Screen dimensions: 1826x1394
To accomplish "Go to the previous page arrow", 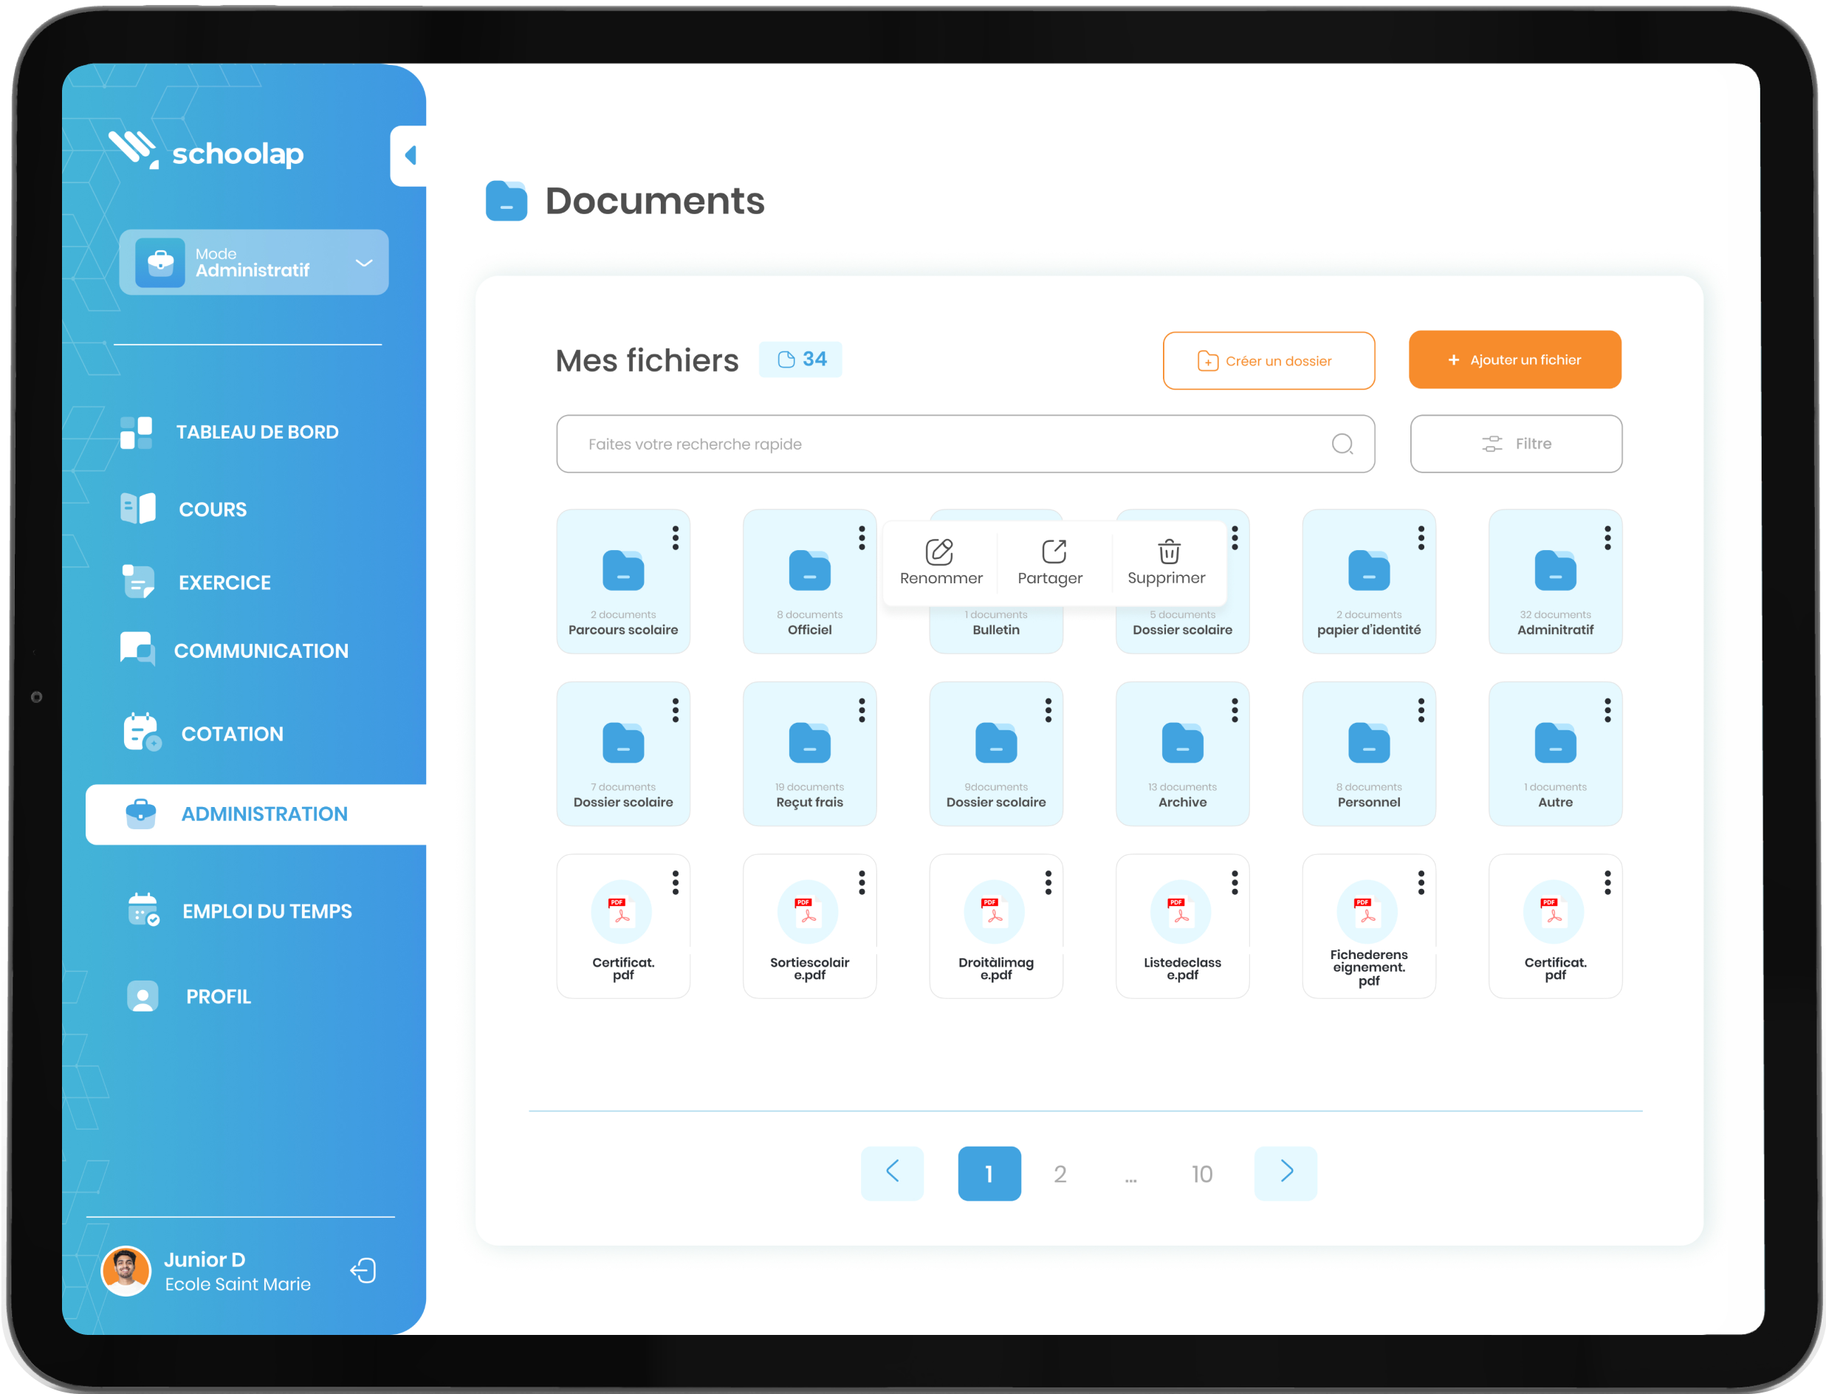I will click(x=892, y=1172).
